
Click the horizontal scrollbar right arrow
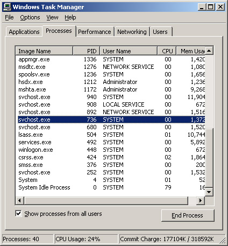coord(201,200)
